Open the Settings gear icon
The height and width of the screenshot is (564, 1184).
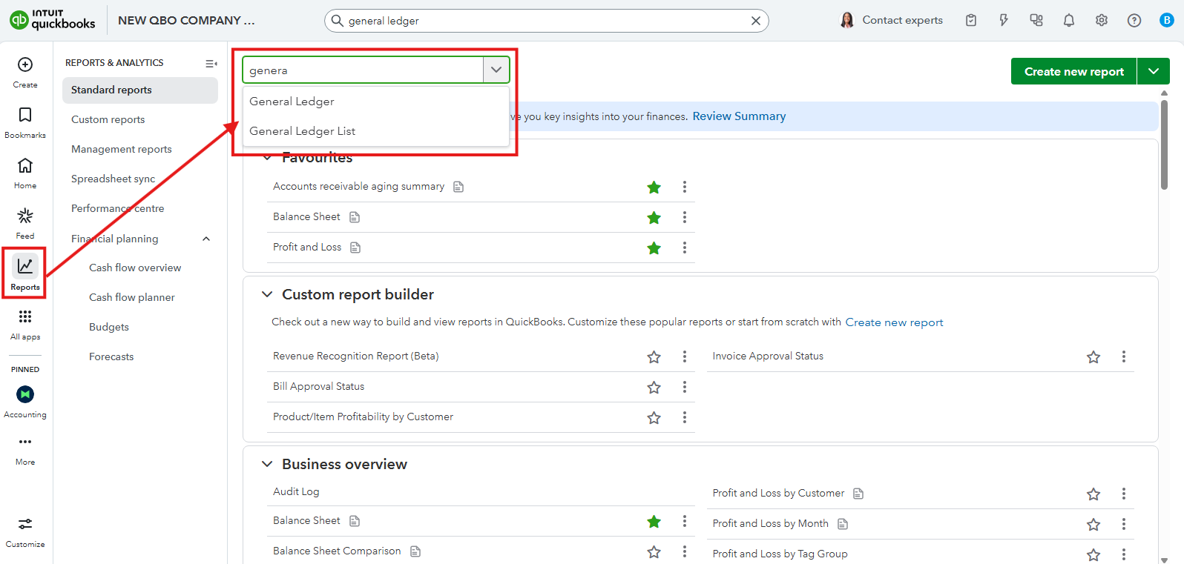(1101, 21)
